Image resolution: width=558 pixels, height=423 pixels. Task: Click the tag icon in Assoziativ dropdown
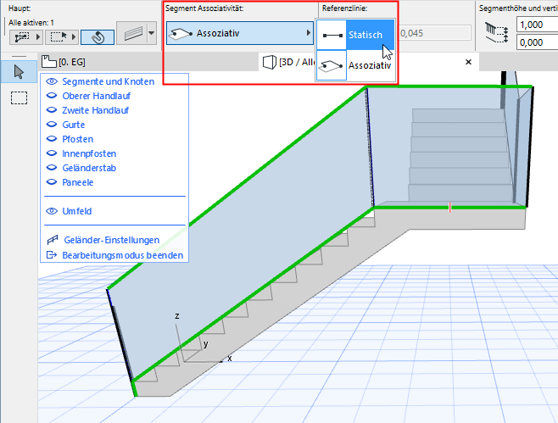pos(180,33)
